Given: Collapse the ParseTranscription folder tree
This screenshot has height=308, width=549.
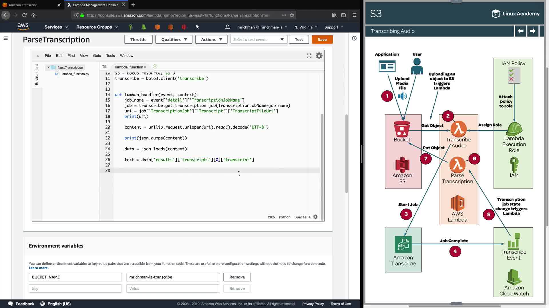Looking at the screenshot, I should click(x=49, y=68).
